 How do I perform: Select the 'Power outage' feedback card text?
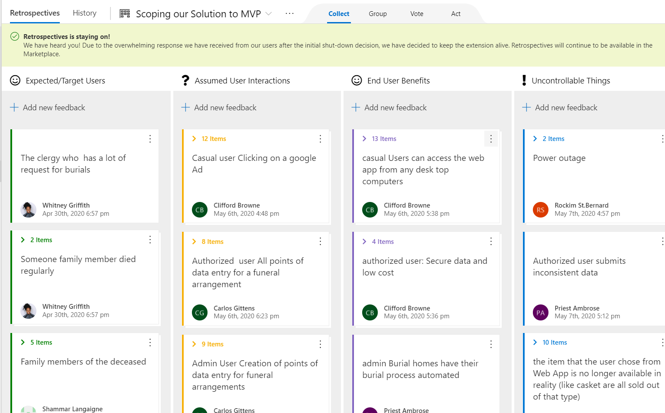[x=559, y=158]
